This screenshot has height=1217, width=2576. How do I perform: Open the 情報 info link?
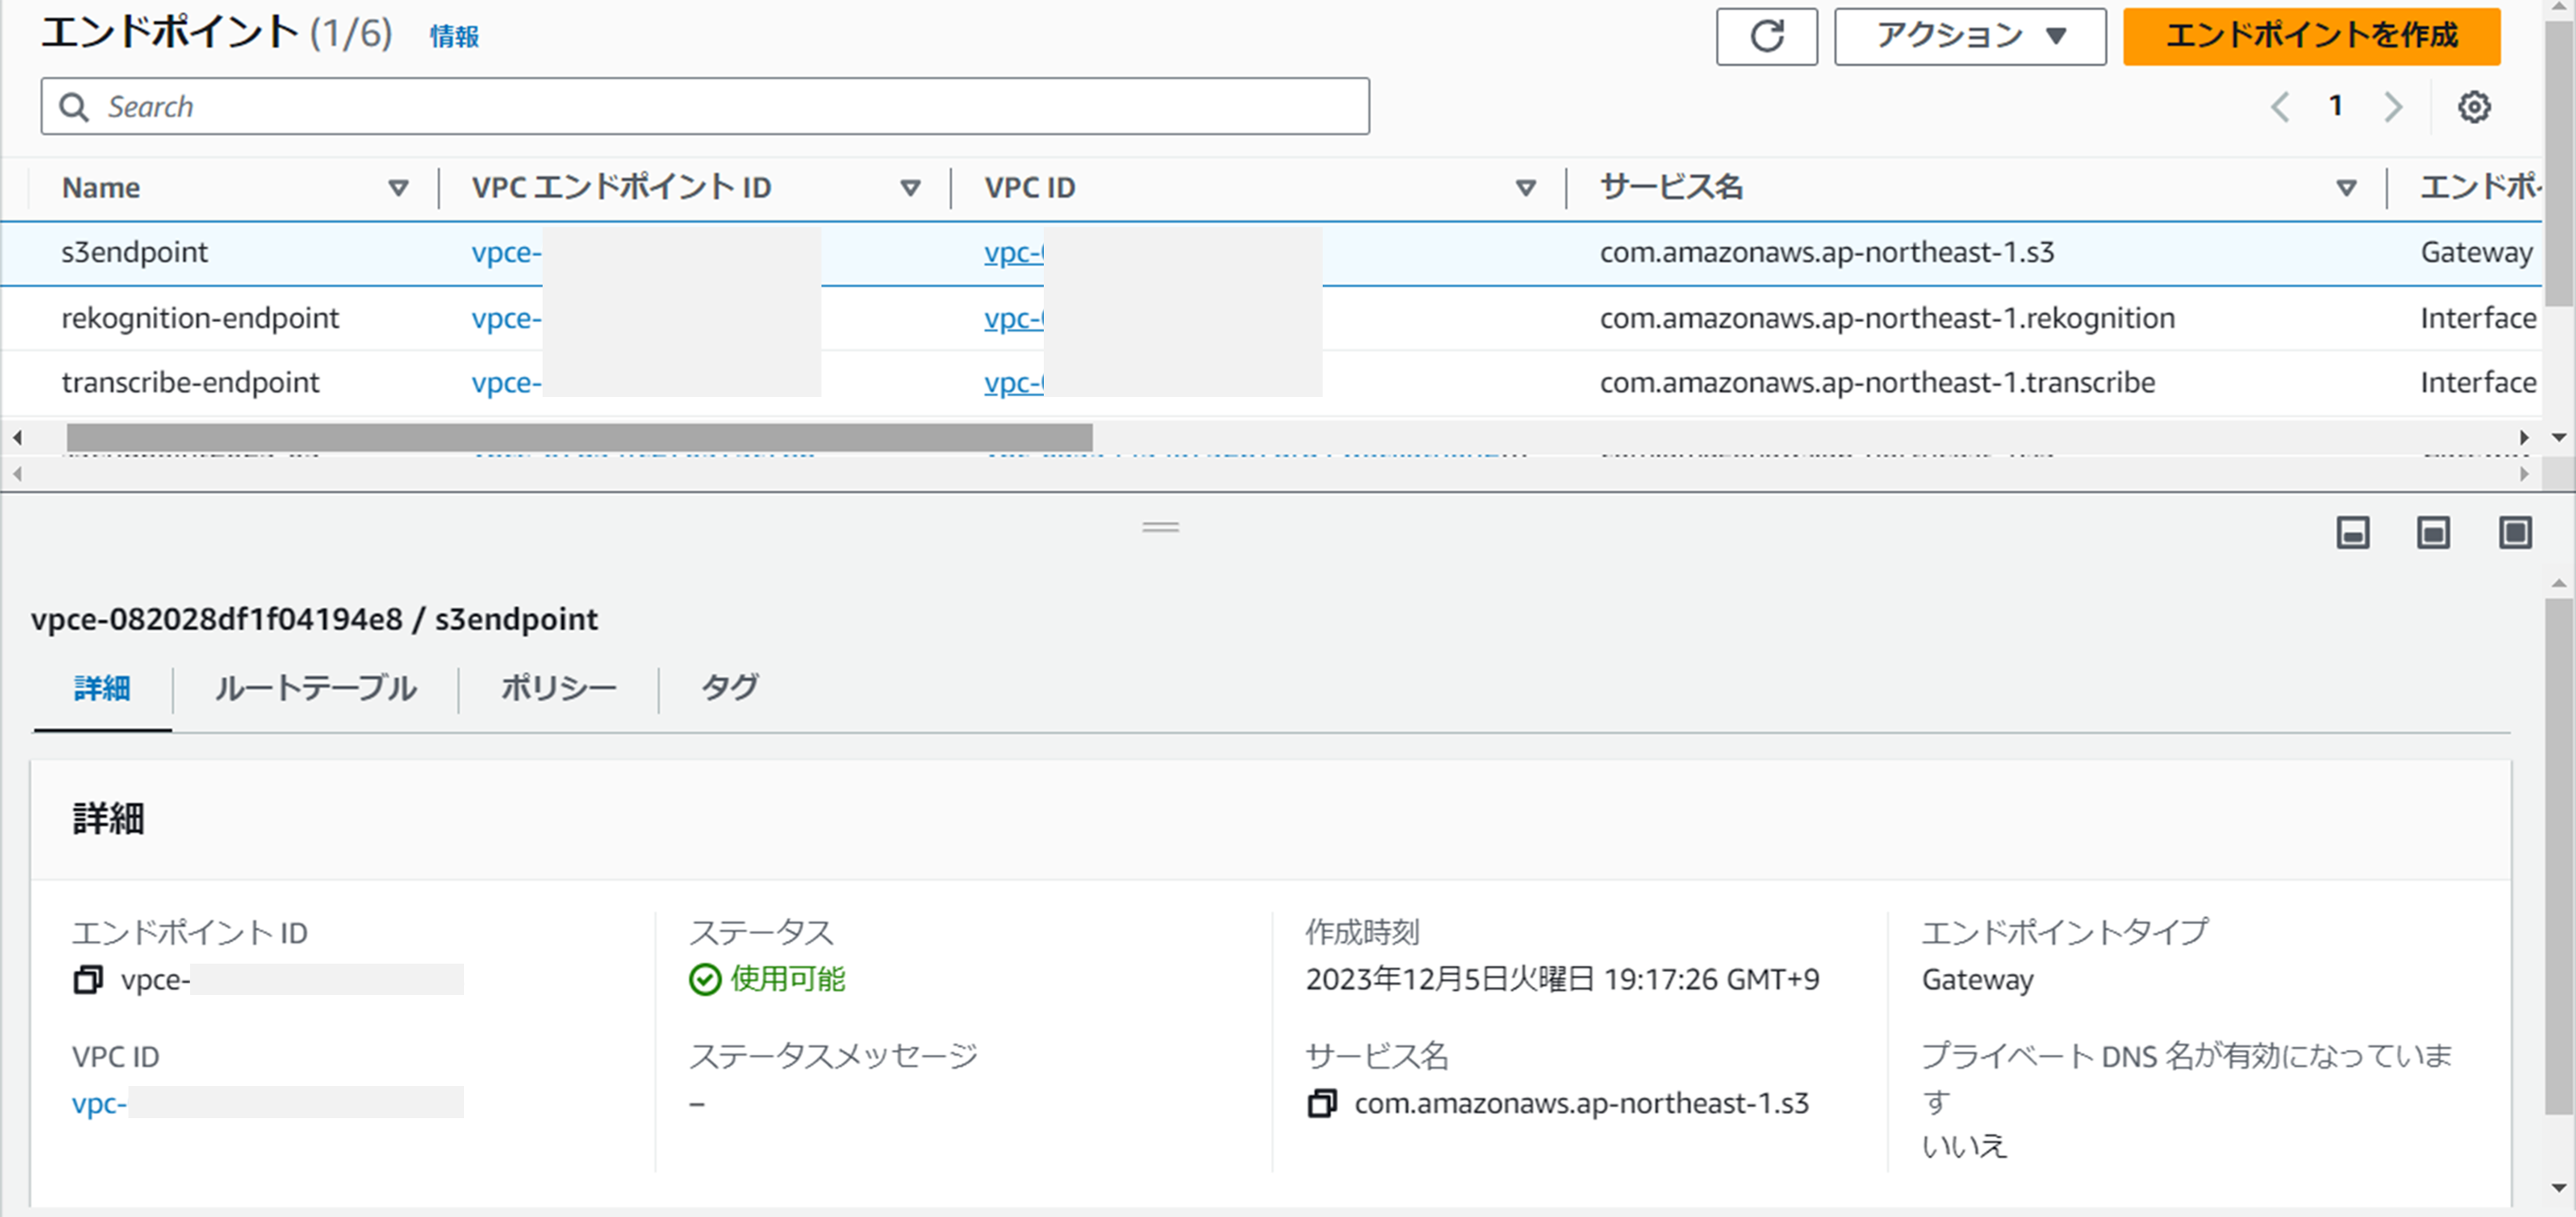(454, 37)
